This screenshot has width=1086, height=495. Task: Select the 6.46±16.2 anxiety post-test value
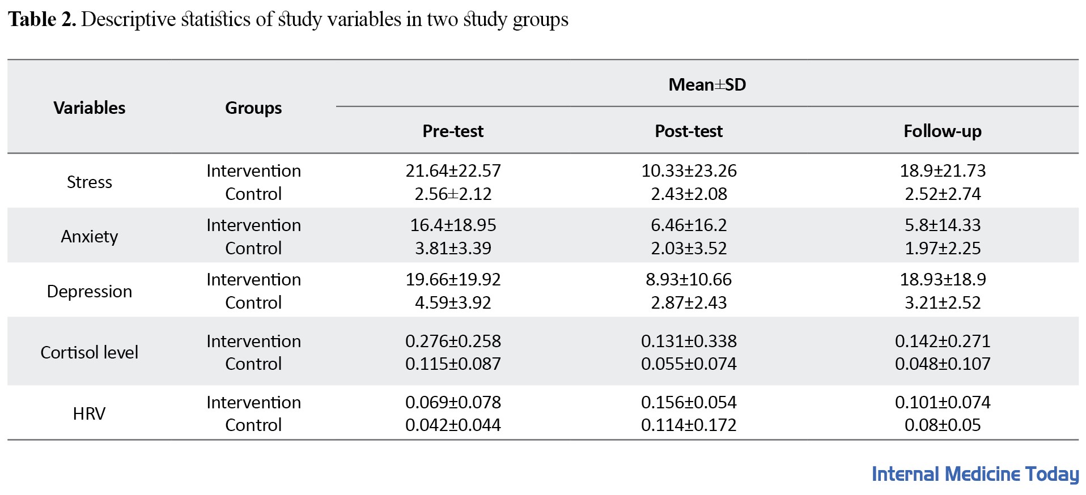click(689, 225)
